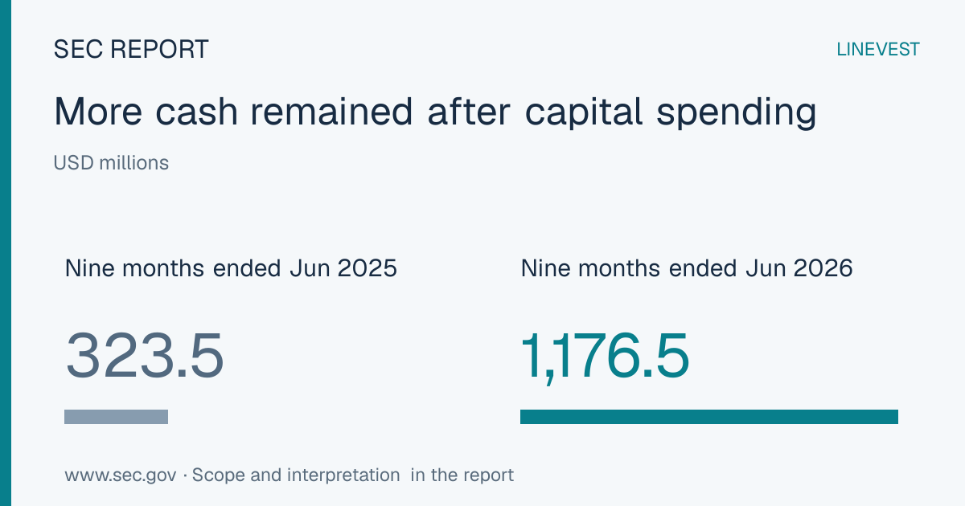The height and width of the screenshot is (506, 965).
Task: Click the USD millions subtitle
Action: [111, 163]
